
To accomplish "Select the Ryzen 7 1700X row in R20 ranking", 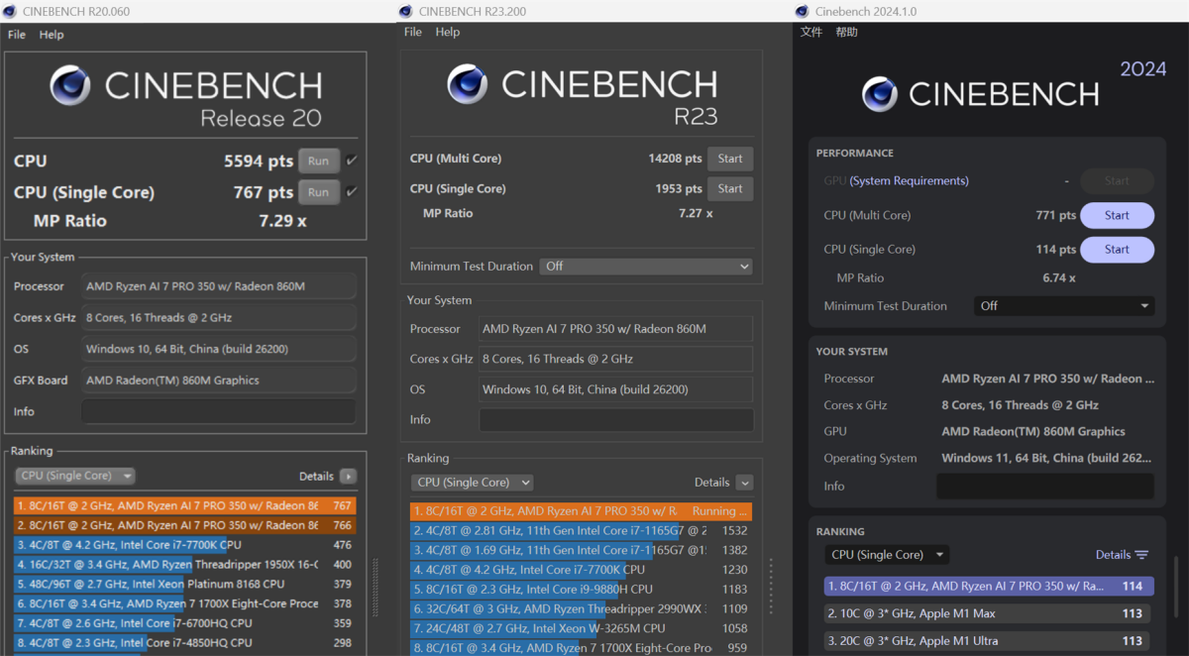I will (185, 603).
